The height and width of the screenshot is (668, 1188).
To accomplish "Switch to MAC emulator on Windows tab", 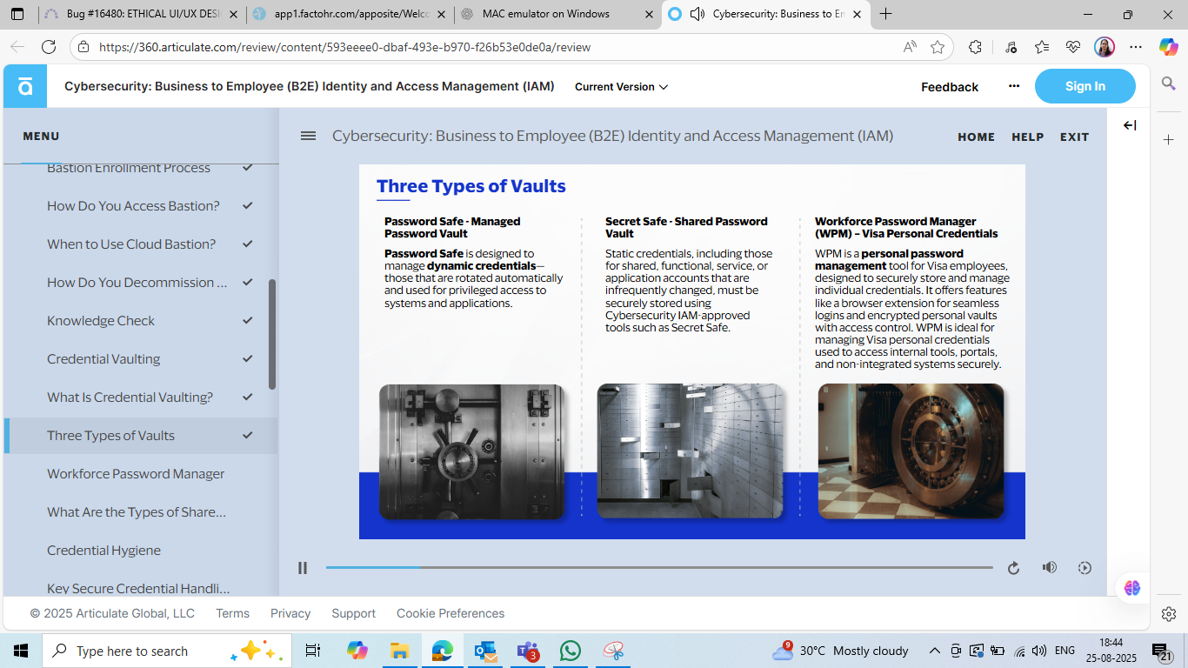I will (557, 14).
